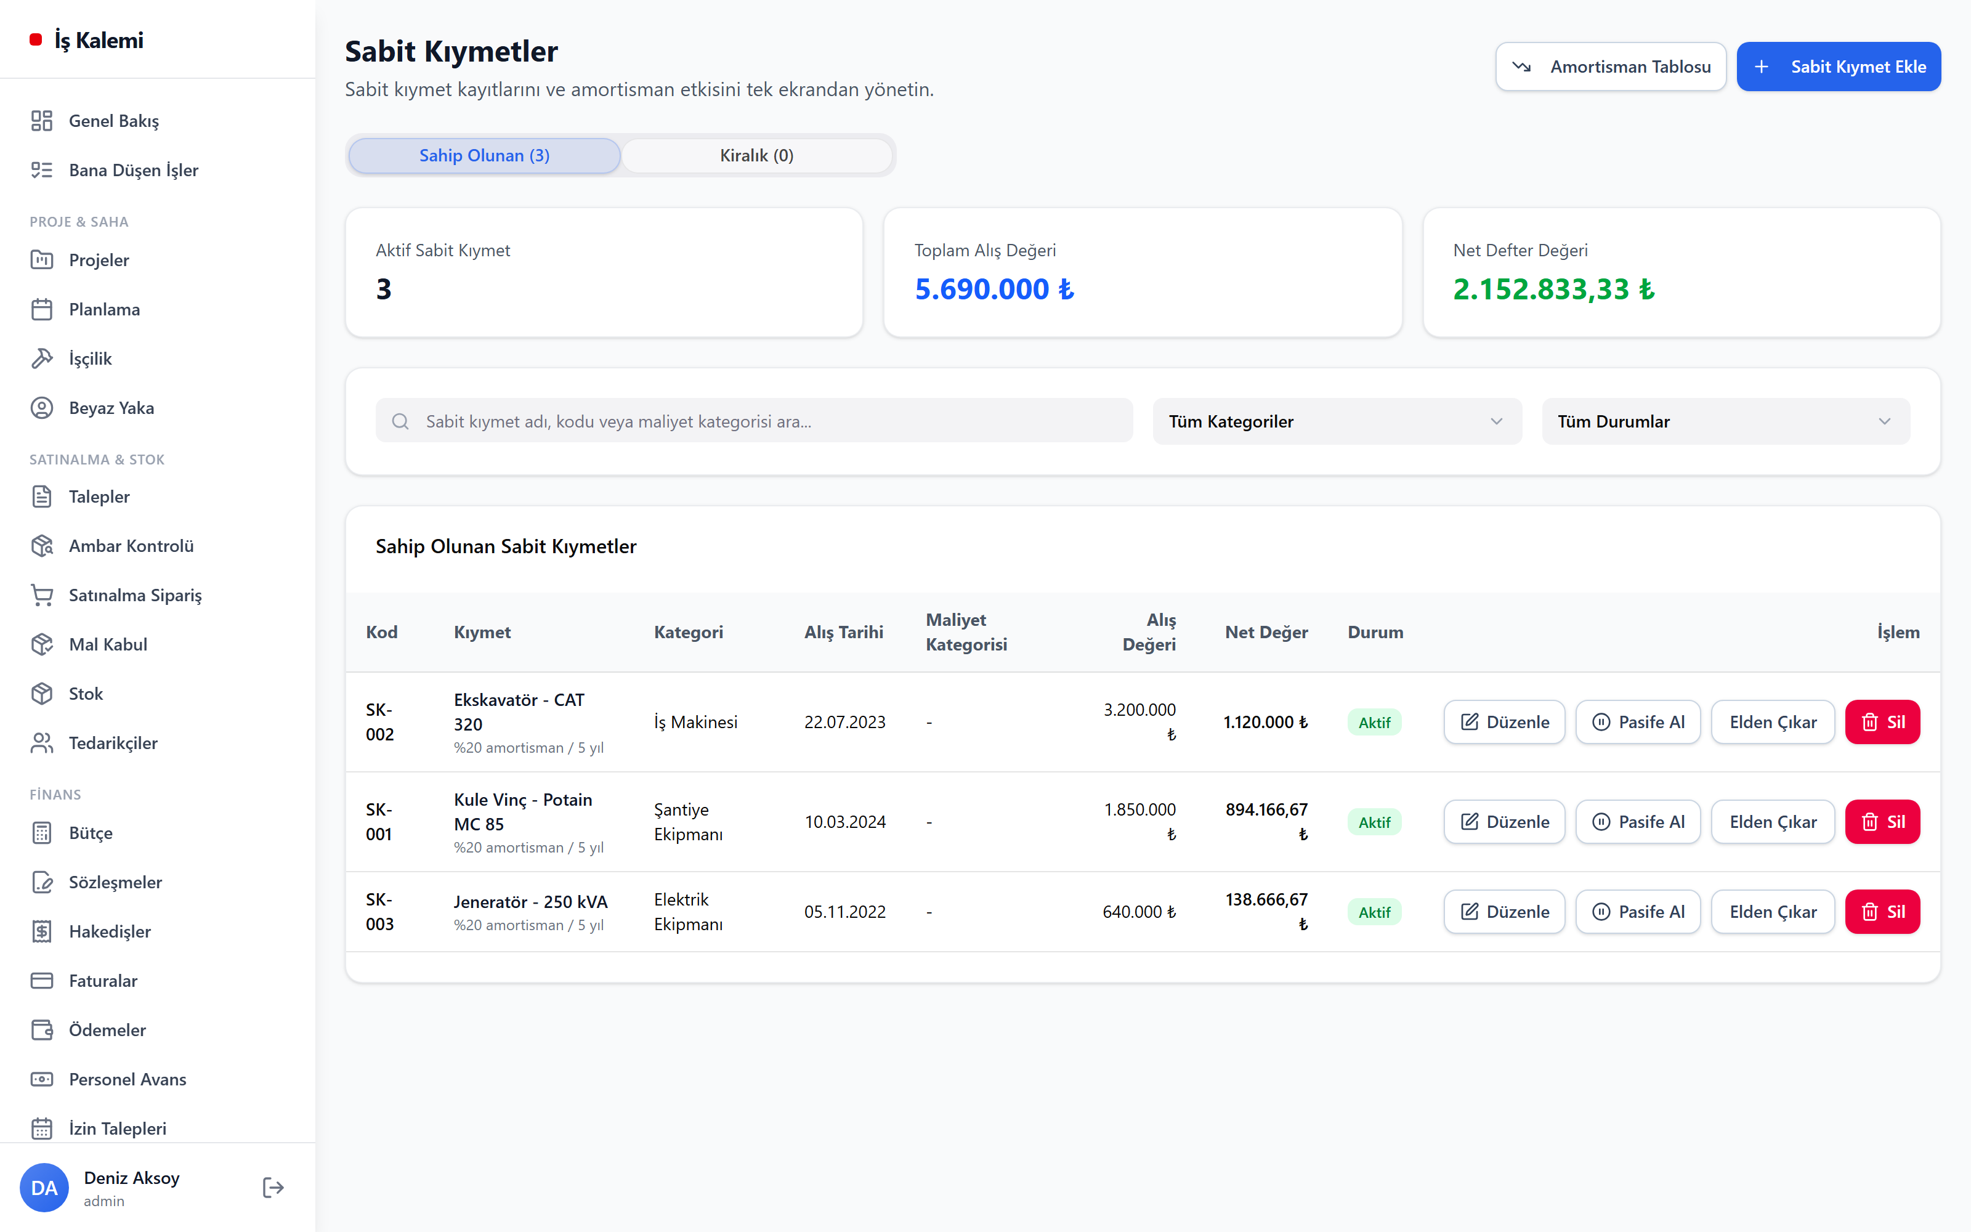Click Sil for the Jeneratör row

coord(1882,912)
